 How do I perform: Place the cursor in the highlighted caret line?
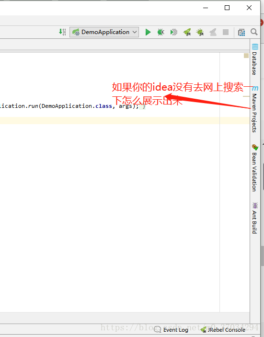click(125, 121)
